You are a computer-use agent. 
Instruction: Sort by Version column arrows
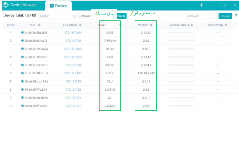click(x=151, y=25)
